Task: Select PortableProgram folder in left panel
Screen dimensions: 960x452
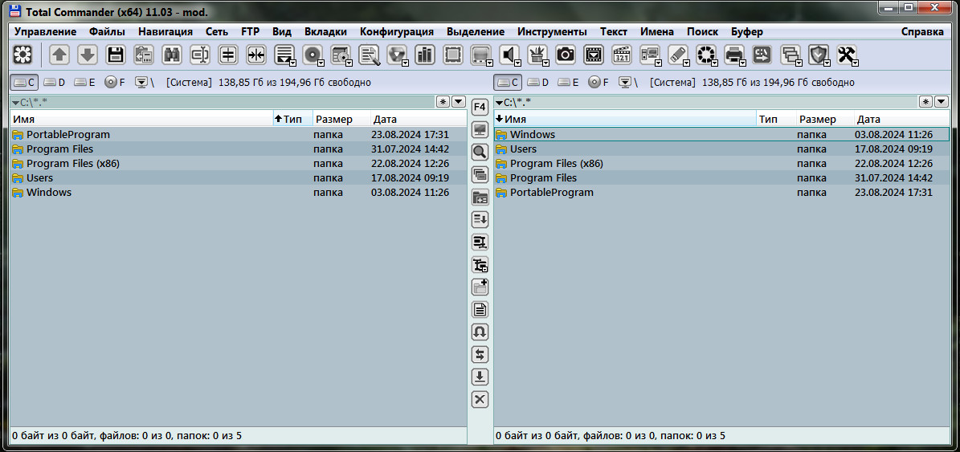Action: pos(238,135)
